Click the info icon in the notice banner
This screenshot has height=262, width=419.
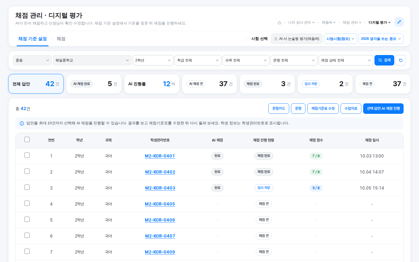click(x=22, y=123)
